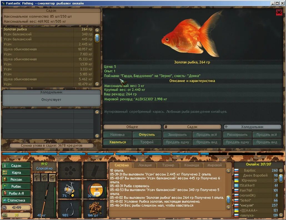Click the Садок sidebar icon
Screen dimensions: 286x220
(x=16, y=165)
